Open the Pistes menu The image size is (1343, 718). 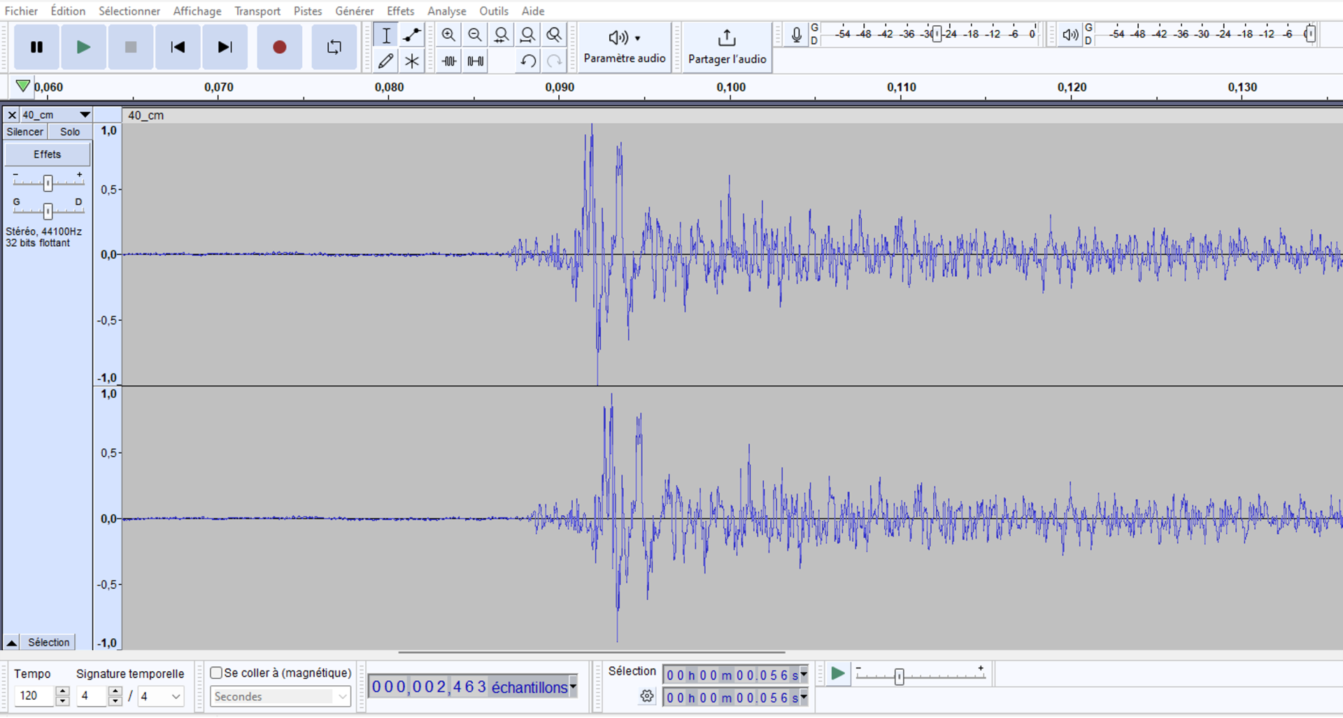pos(308,10)
